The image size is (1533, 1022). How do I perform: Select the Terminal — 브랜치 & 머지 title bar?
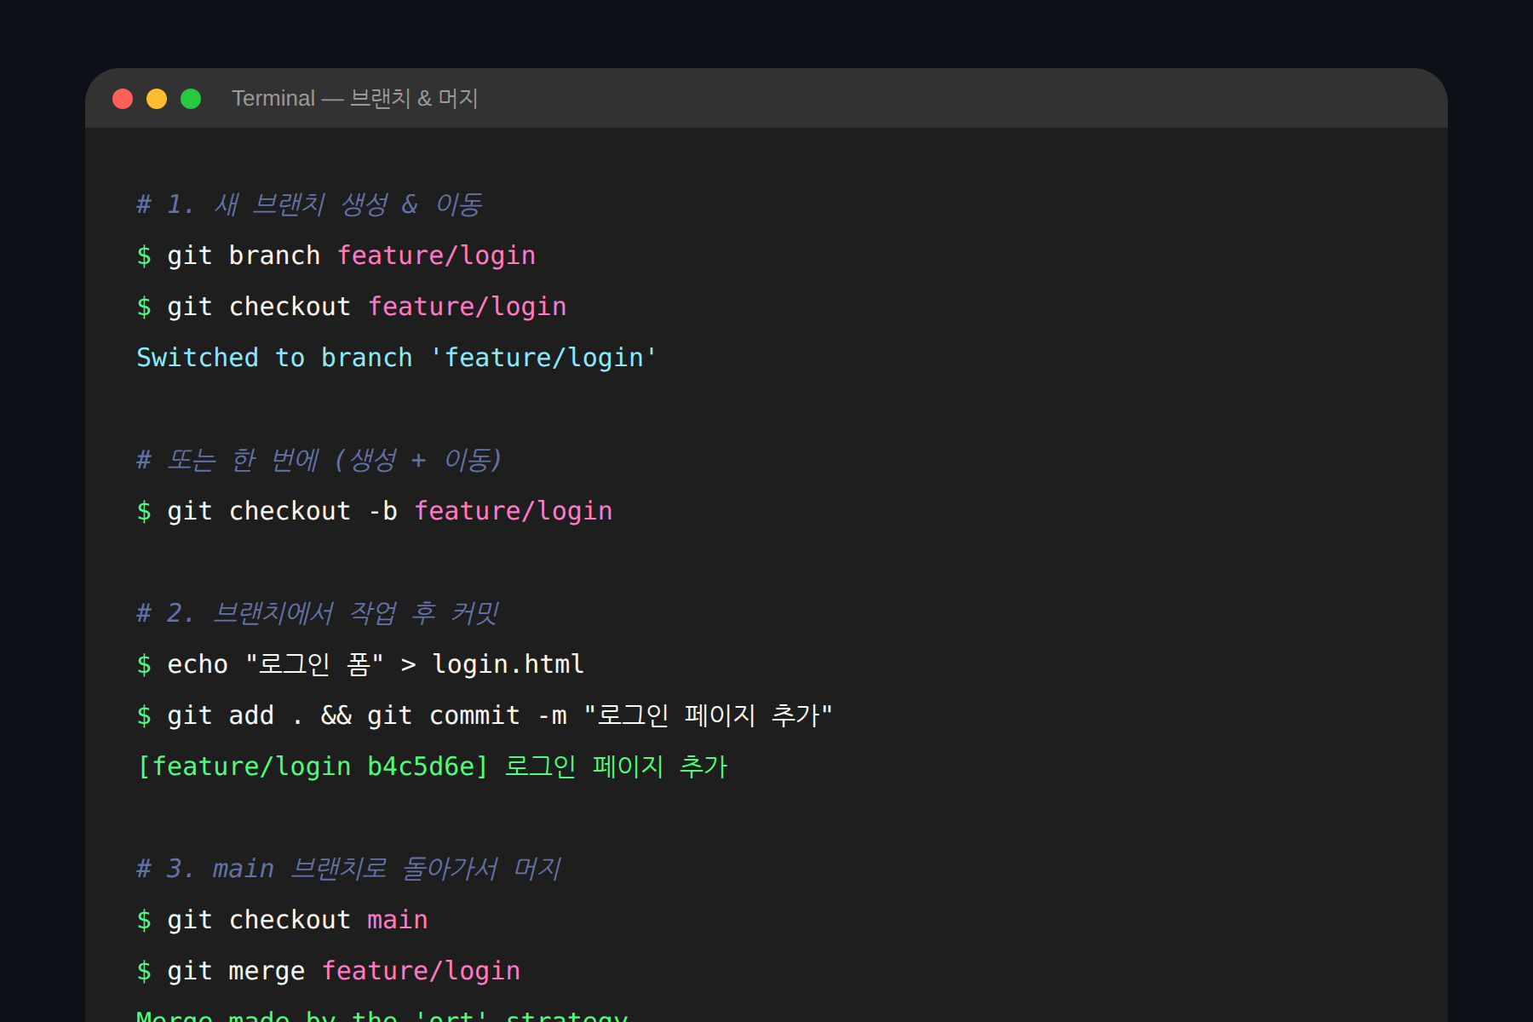(x=355, y=98)
